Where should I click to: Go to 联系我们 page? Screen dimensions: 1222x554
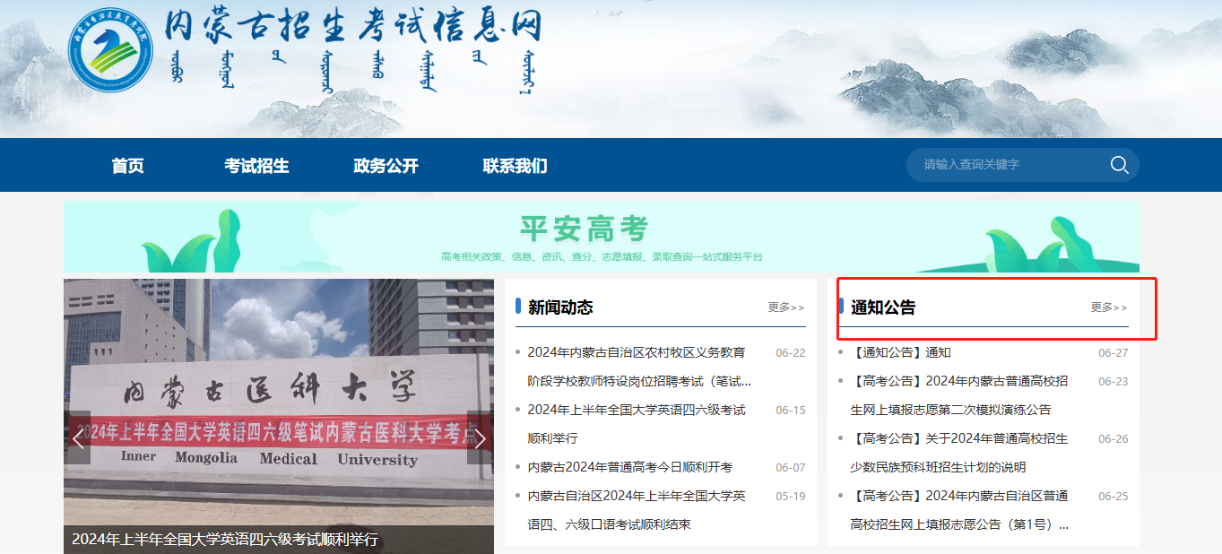(x=515, y=166)
